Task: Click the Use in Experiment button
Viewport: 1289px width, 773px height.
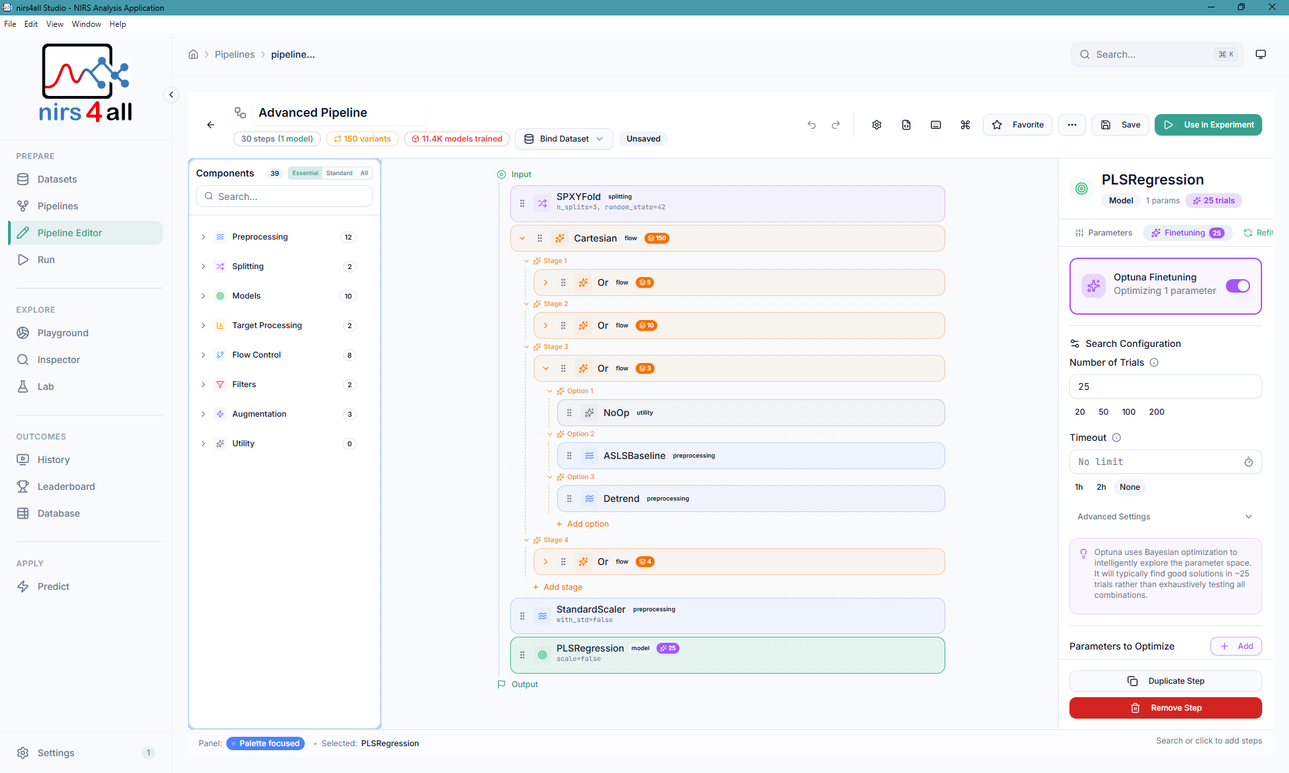Action: [x=1208, y=125]
